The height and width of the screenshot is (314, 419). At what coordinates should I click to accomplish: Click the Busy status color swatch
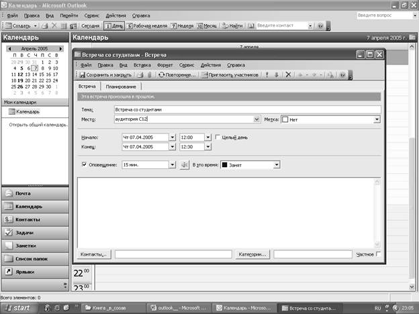(x=225, y=165)
